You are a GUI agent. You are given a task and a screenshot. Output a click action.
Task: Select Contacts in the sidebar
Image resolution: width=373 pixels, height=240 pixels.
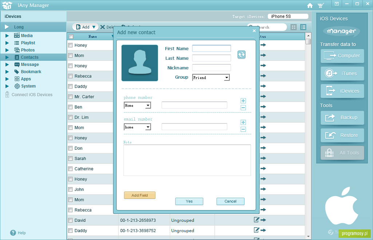point(33,57)
